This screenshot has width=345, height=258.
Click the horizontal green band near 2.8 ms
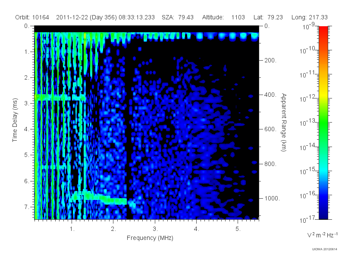coord(60,98)
